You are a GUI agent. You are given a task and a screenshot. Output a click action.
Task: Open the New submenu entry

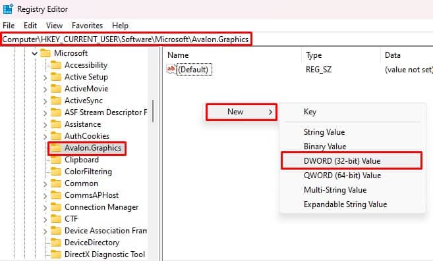[241, 112]
